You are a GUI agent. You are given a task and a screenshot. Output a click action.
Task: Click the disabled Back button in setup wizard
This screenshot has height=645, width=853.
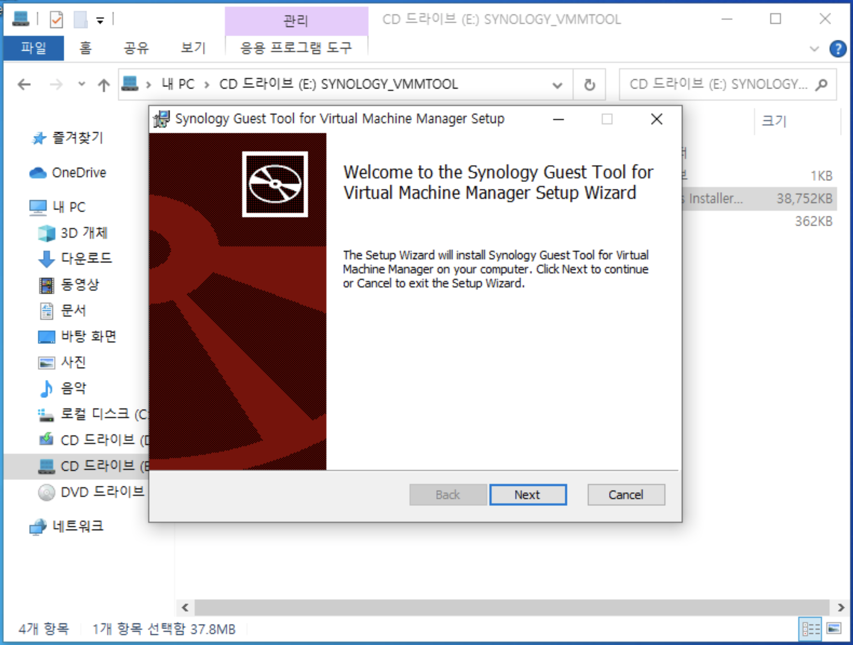[x=447, y=494]
